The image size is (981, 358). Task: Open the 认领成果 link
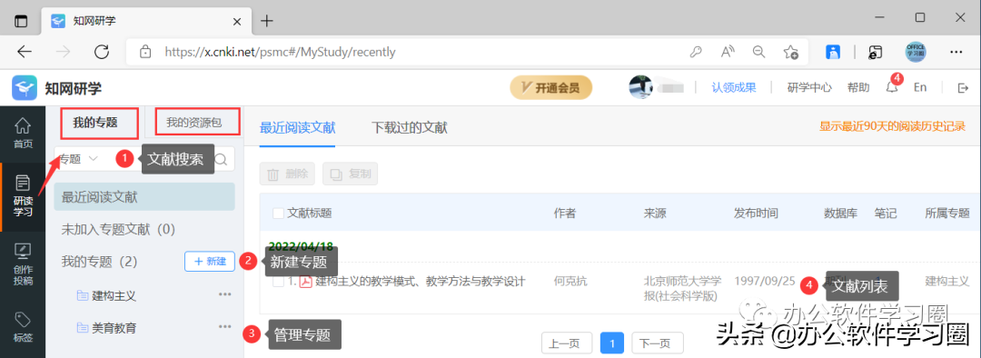click(733, 87)
